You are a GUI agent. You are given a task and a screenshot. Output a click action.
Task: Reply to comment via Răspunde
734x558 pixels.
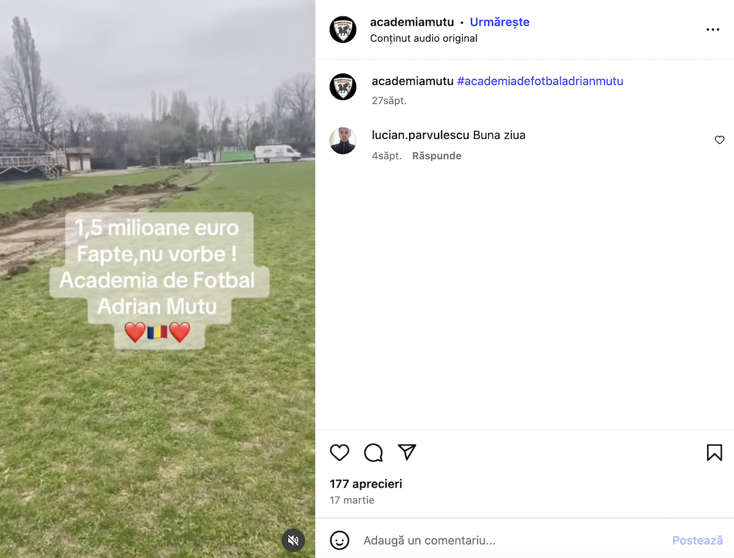[x=437, y=156]
